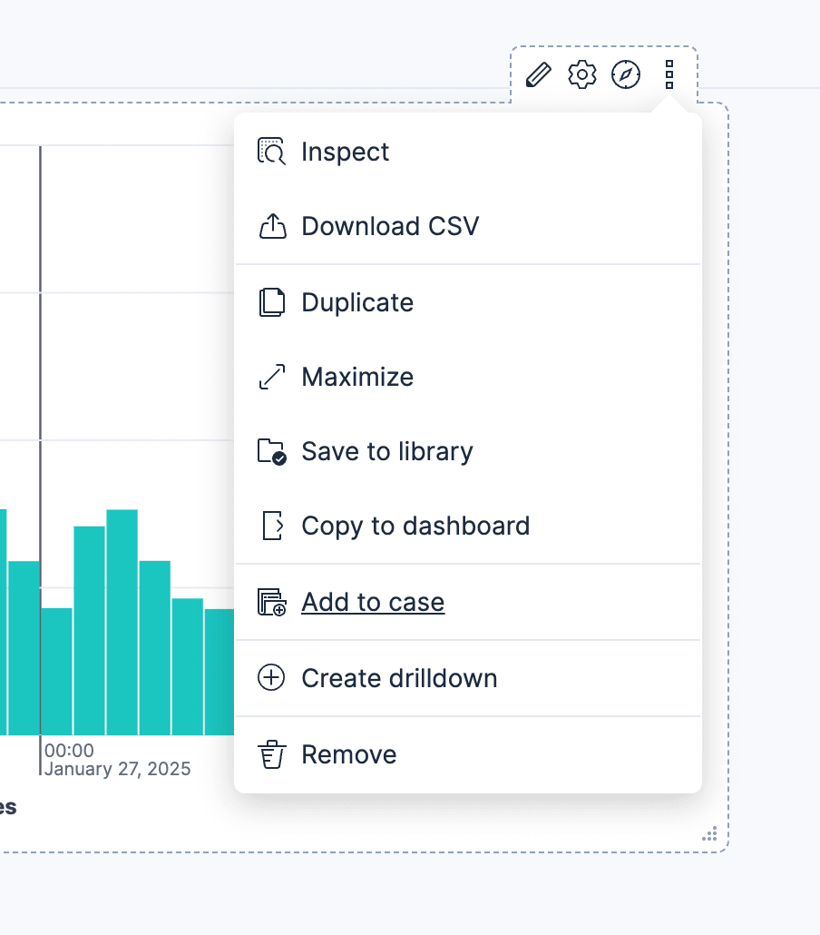Click the Duplicate copy-pages icon
Image resolution: width=820 pixels, height=935 pixels.
click(271, 301)
